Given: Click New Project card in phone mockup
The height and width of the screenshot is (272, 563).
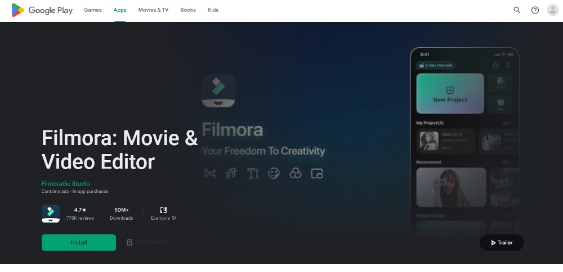Looking at the screenshot, I should point(450,93).
